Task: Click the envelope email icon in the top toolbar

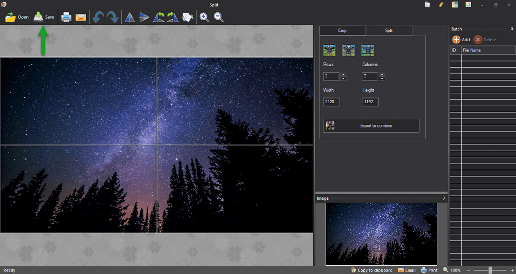Action: (x=80, y=17)
